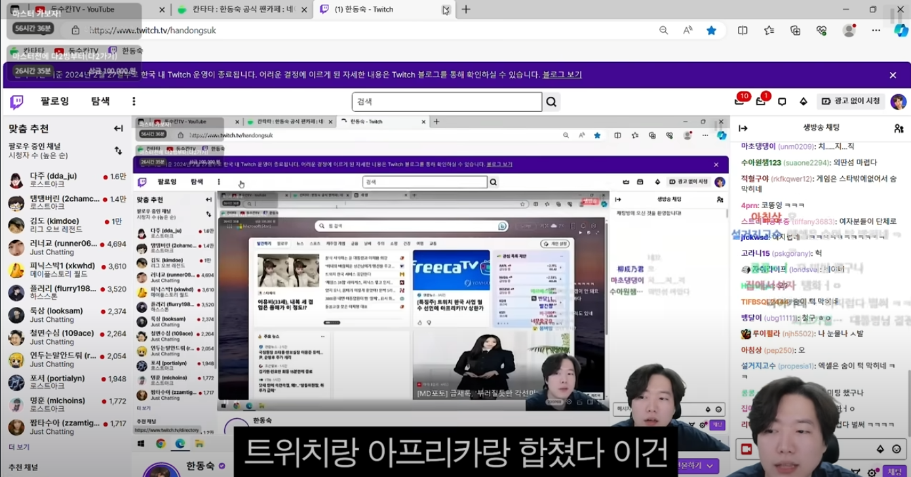This screenshot has height=477, width=911.
Task: Open channel 포셔 (portialyn) in sidebar
Action: (x=66, y=382)
